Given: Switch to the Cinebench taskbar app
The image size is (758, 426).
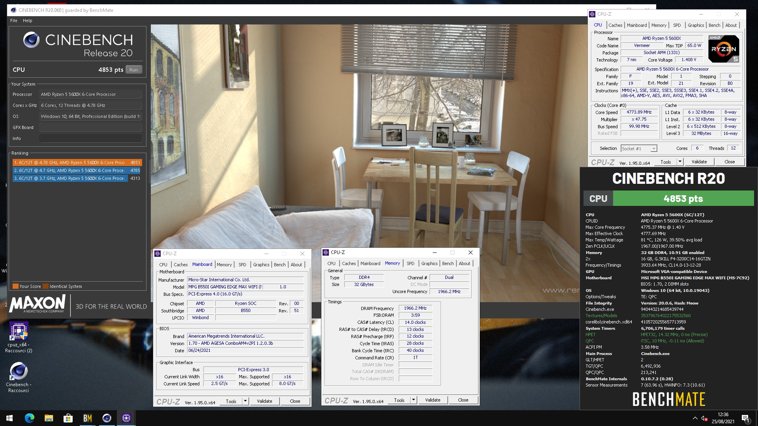Looking at the screenshot, I should [x=107, y=418].
